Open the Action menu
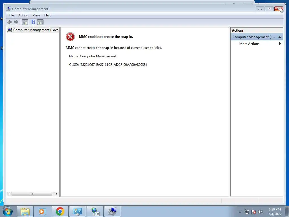The height and width of the screenshot is (217, 289). 23,15
